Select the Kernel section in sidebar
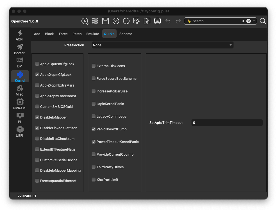Image resolution: width=277 pixels, height=211 pixels. pyautogui.click(x=20, y=76)
